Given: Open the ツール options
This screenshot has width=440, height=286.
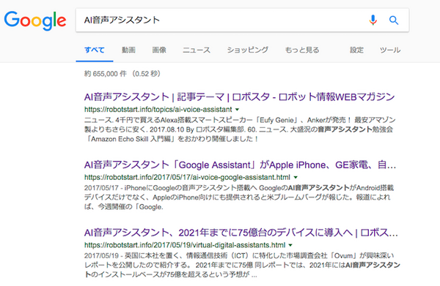Looking at the screenshot, I should click(390, 50).
